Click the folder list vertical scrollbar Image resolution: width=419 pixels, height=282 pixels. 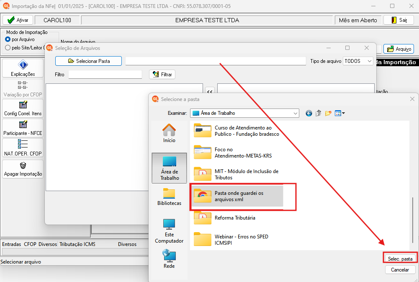pos(412,220)
